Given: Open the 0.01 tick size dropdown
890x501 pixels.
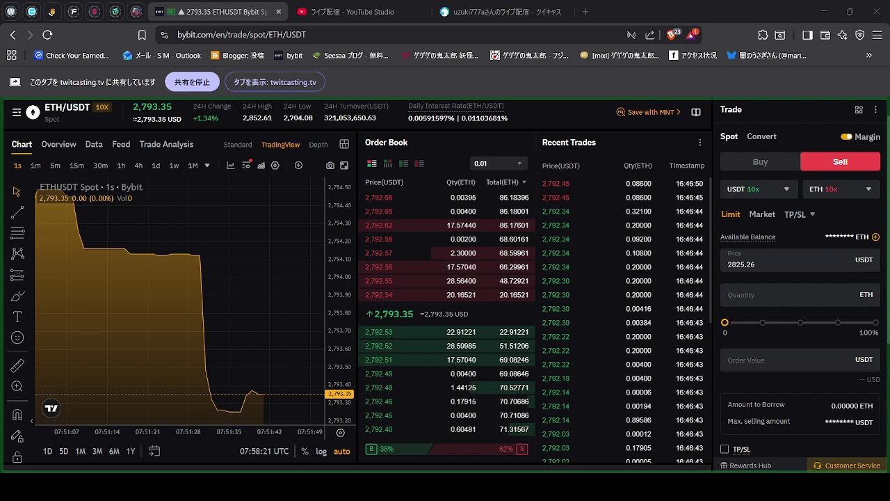Looking at the screenshot, I should click(498, 163).
